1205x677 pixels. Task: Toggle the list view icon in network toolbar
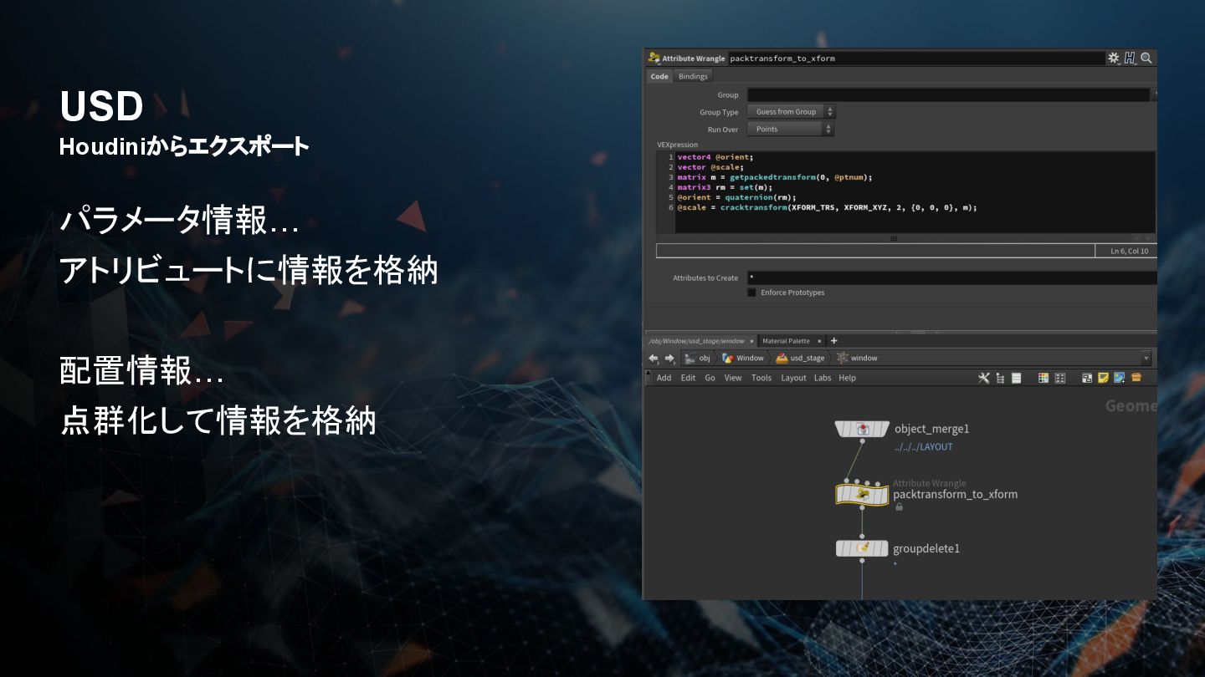tap(1017, 378)
